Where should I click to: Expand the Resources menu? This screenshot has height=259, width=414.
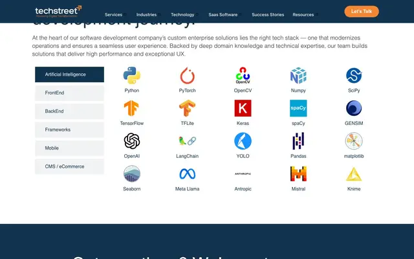tap(305, 14)
